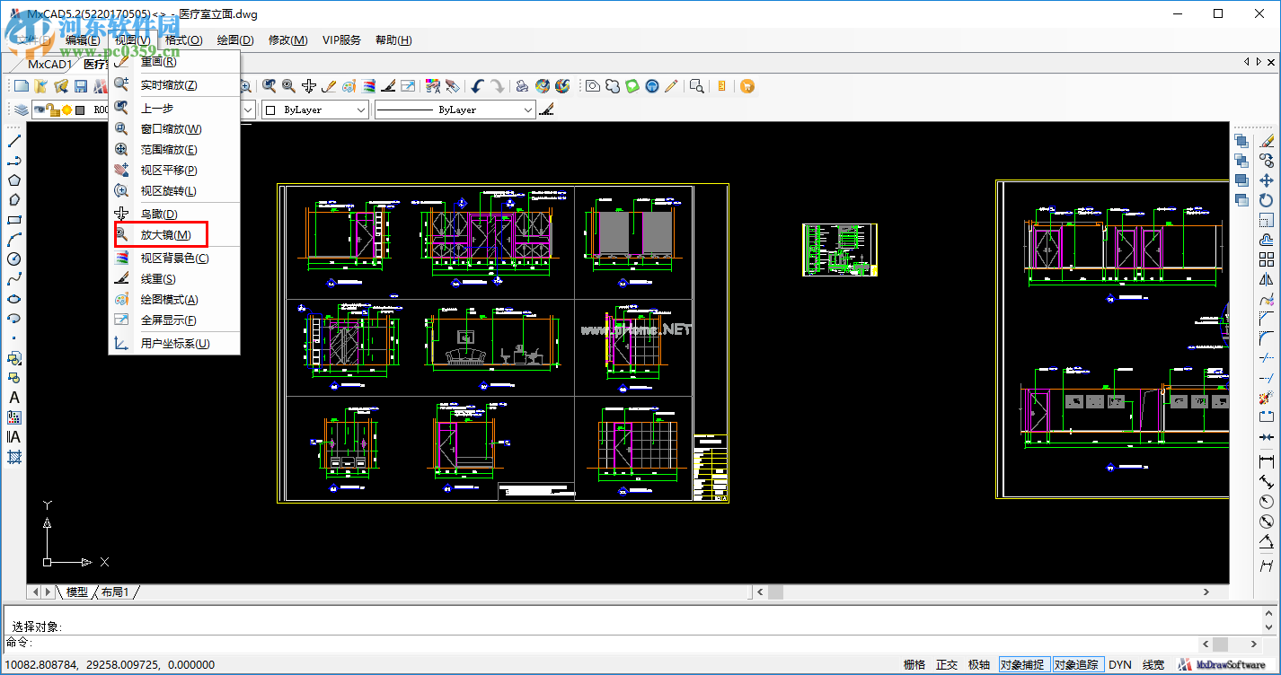Select the Explode tool in right toolbar

pyautogui.click(x=1267, y=398)
